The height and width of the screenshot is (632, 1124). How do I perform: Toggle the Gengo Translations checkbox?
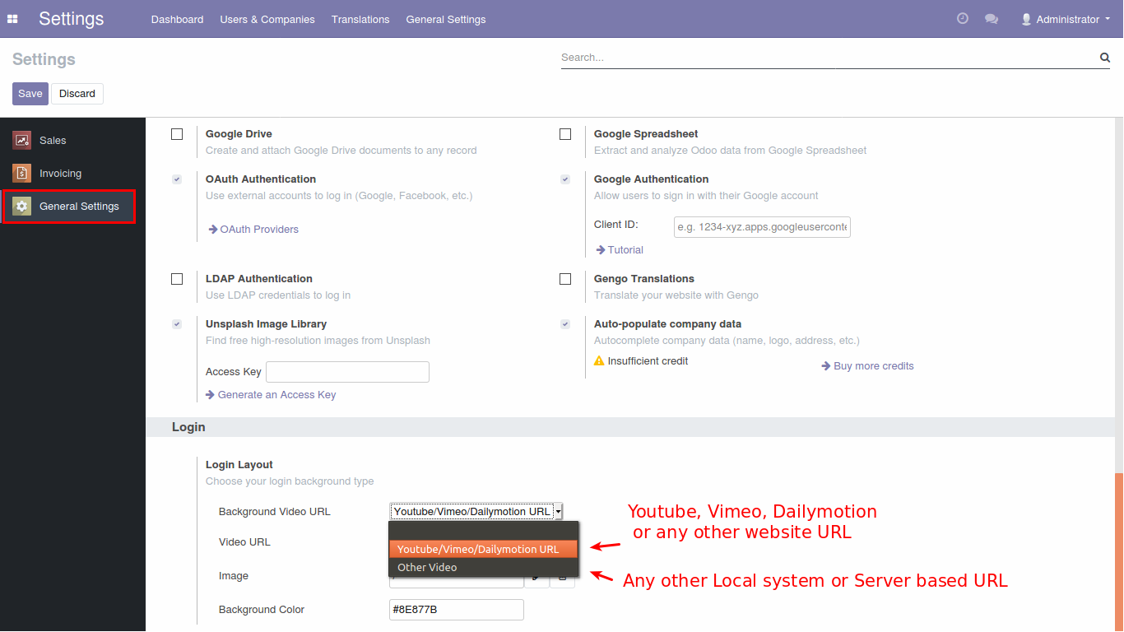pyautogui.click(x=565, y=279)
